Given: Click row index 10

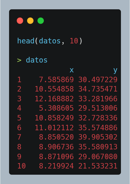Looking at the screenshot, I should click(x=21, y=166).
